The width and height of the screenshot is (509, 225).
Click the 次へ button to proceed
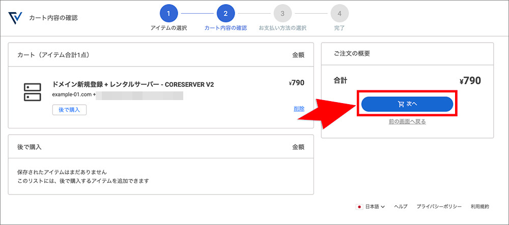tap(407, 104)
